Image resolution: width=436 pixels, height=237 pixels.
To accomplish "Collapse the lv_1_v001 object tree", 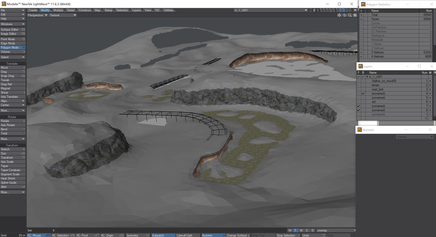I will (367, 77).
